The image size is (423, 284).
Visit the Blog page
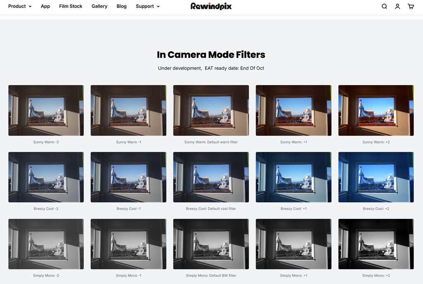click(x=121, y=6)
